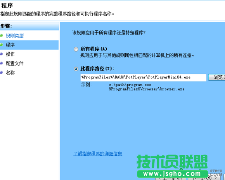Click description 规则应用于与其他规则属性相匹配的计算机上的所有连接
This screenshot has height=180, width=225.
pyautogui.click(x=137, y=55)
